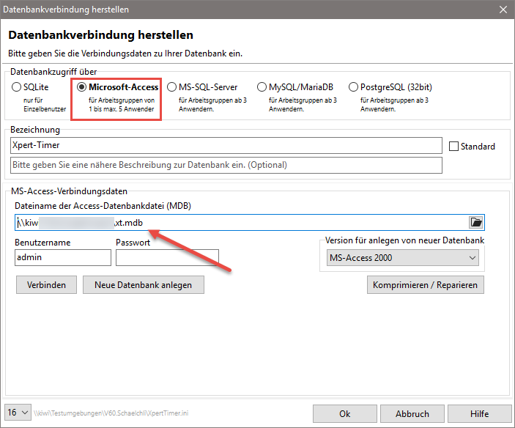Select the MS-SQL-Server radio button
Viewport: 515px width, 428px height.
[172, 87]
